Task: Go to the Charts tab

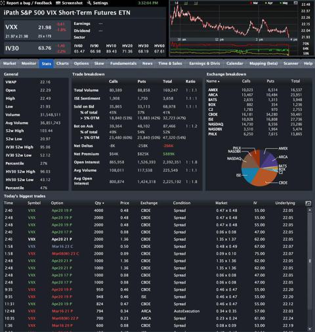Action: [x=62, y=64]
